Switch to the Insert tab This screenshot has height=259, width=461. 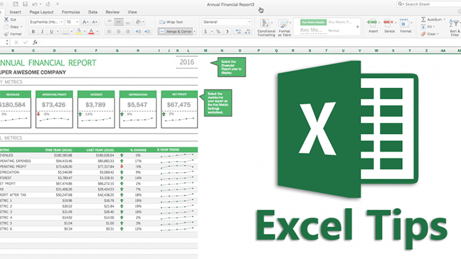[15, 12]
